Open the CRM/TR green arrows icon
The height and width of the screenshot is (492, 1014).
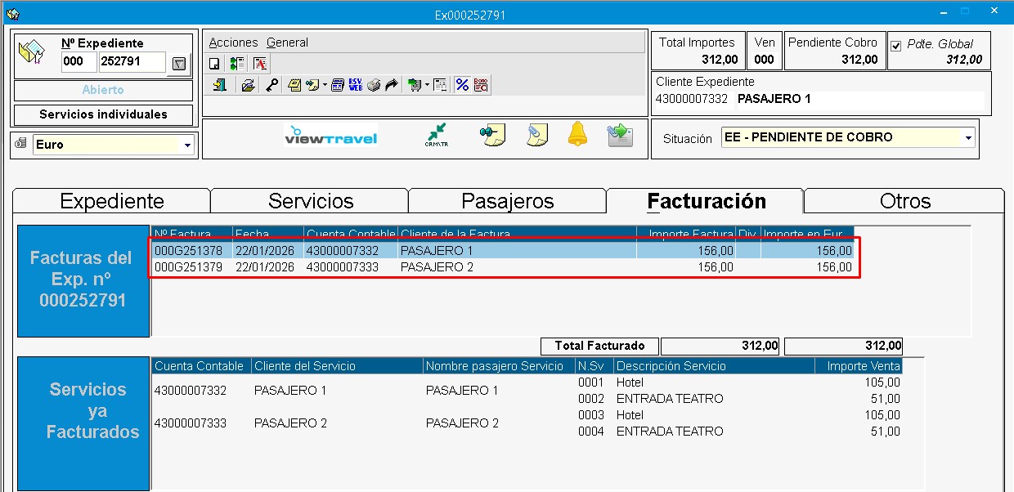click(x=435, y=134)
